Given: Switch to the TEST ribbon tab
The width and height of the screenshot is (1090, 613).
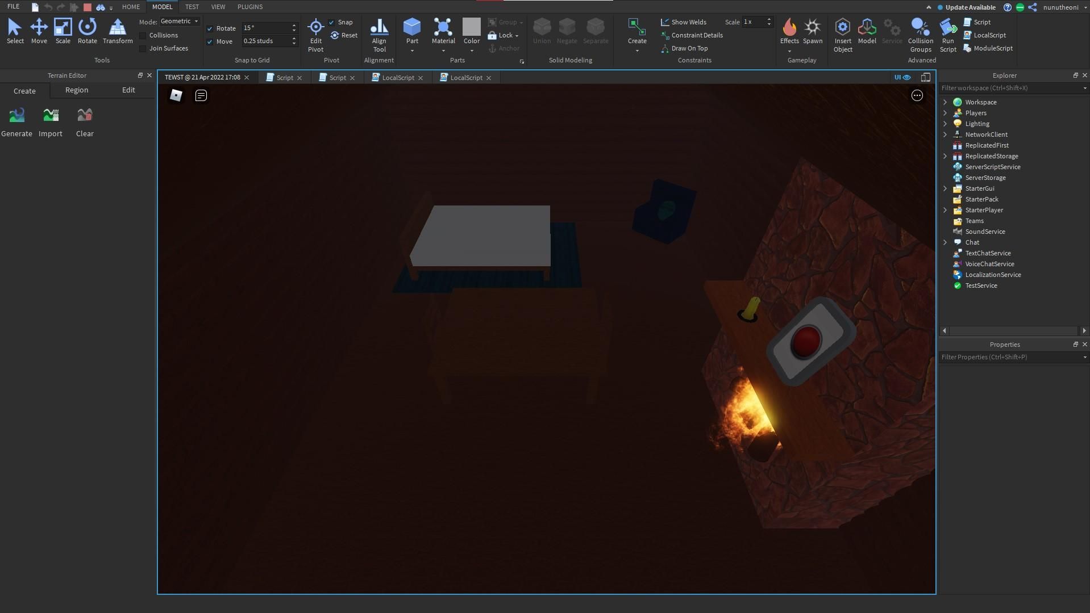Looking at the screenshot, I should coord(192,6).
